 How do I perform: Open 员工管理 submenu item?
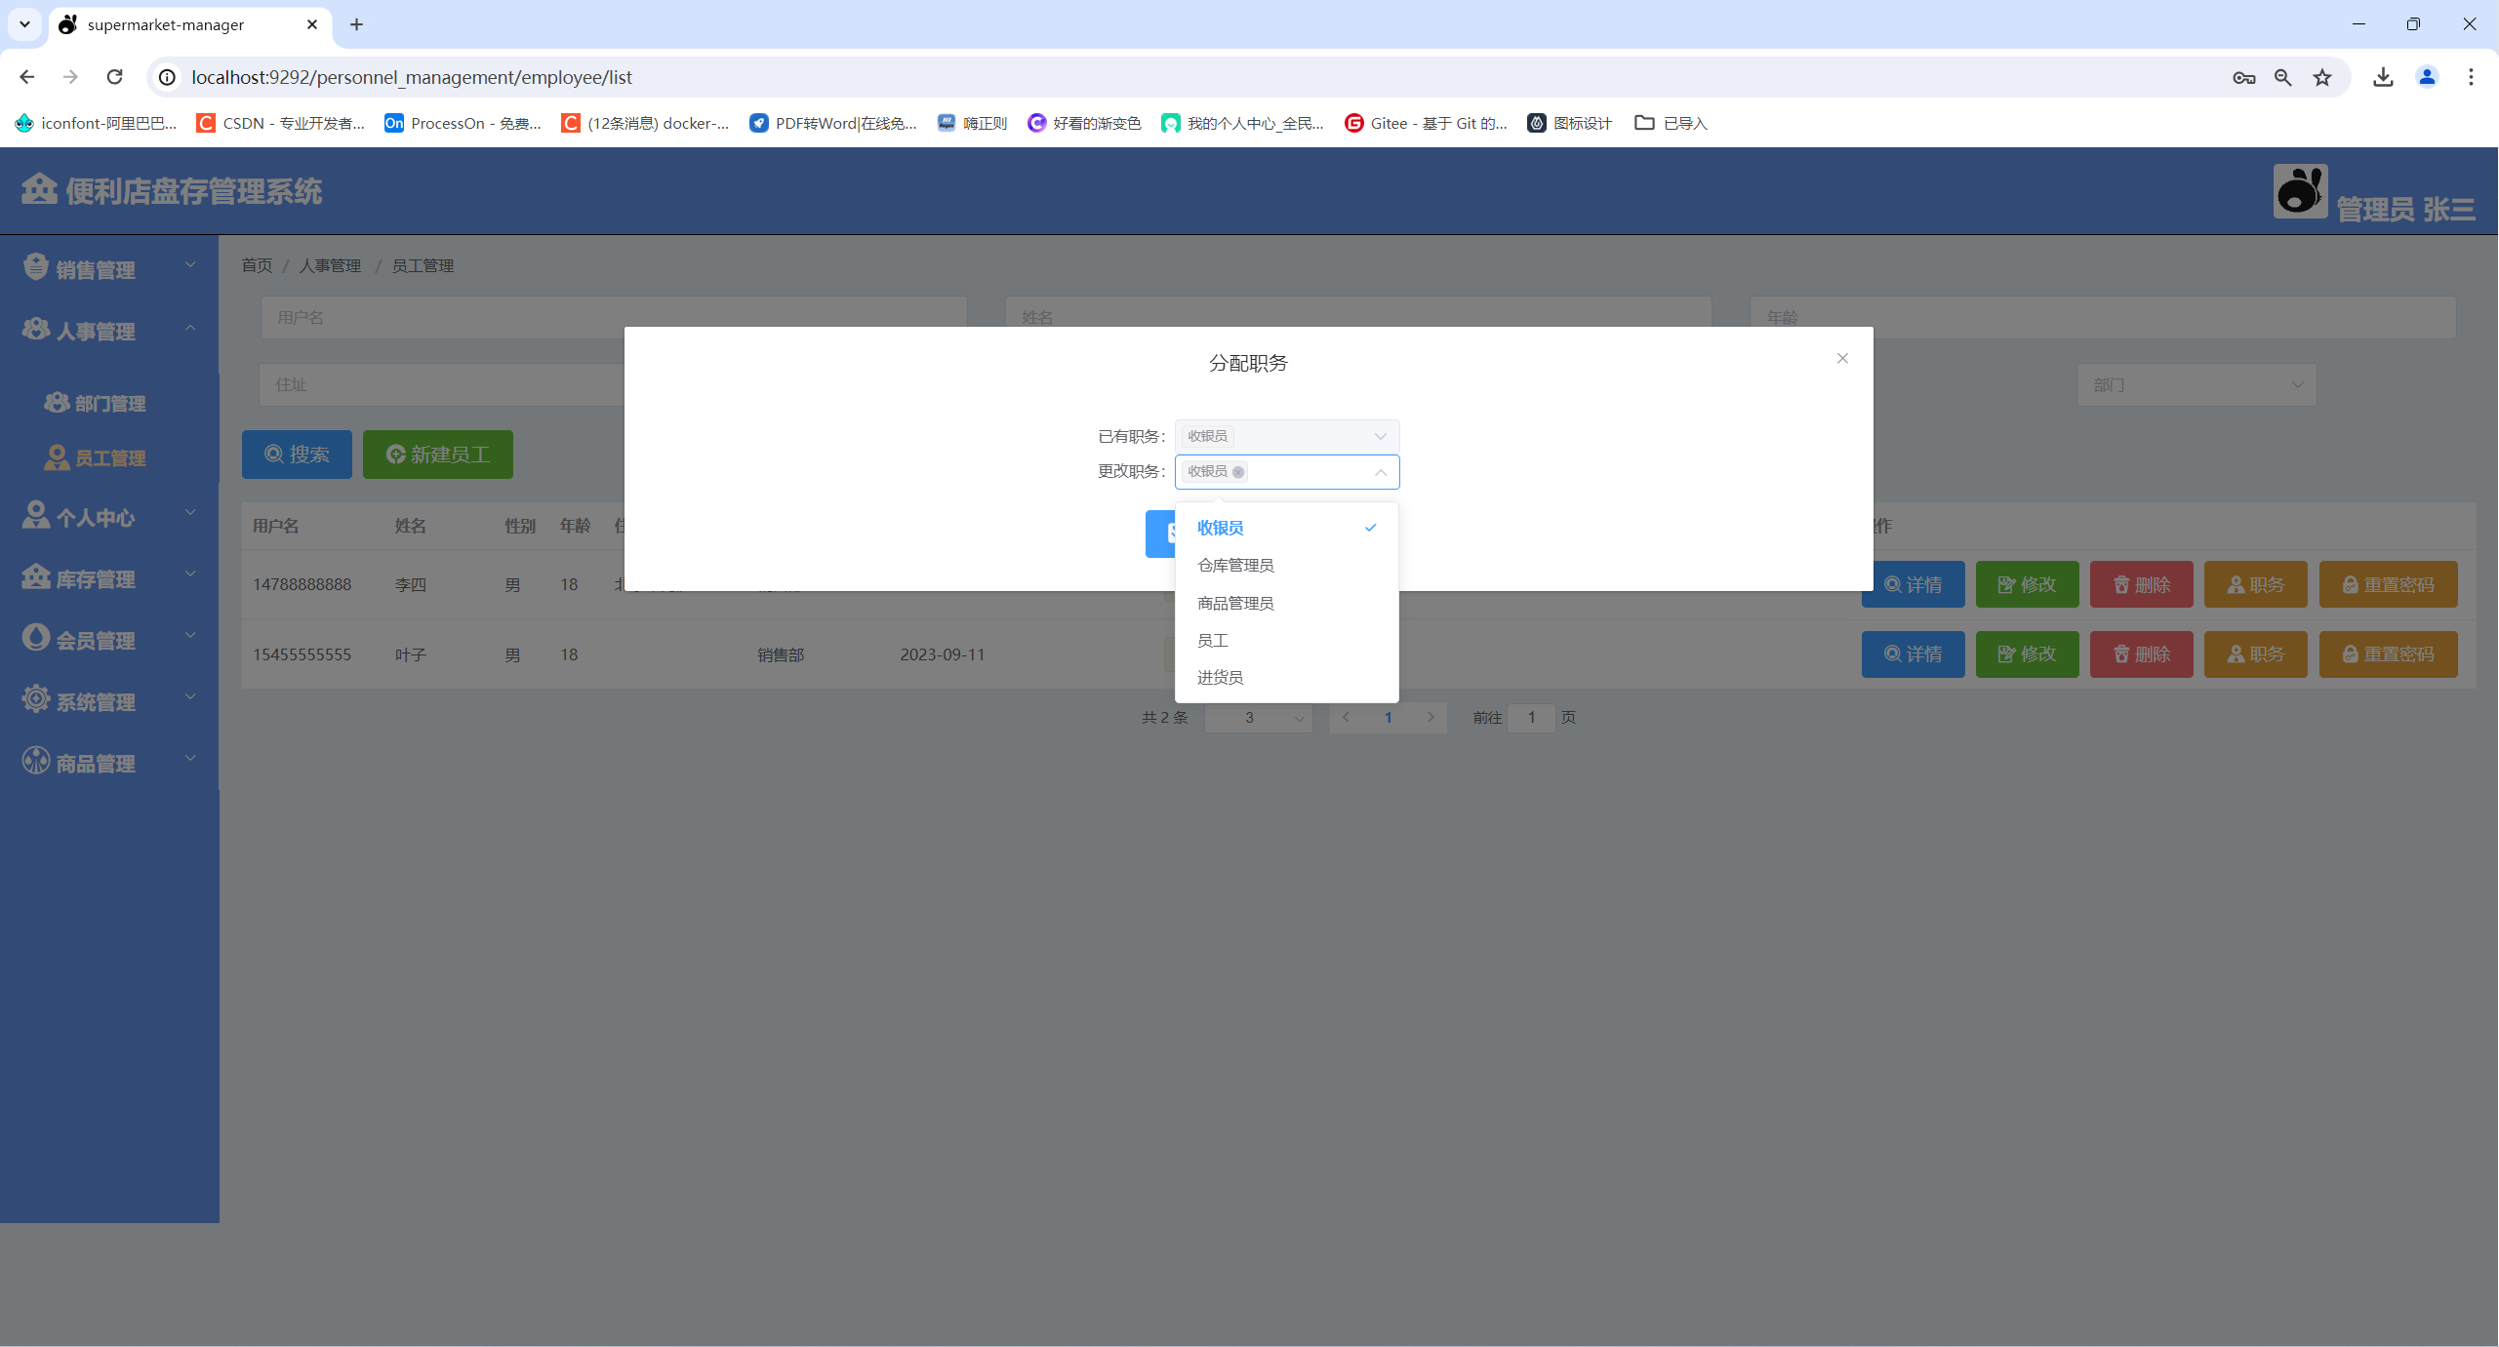tap(109, 457)
